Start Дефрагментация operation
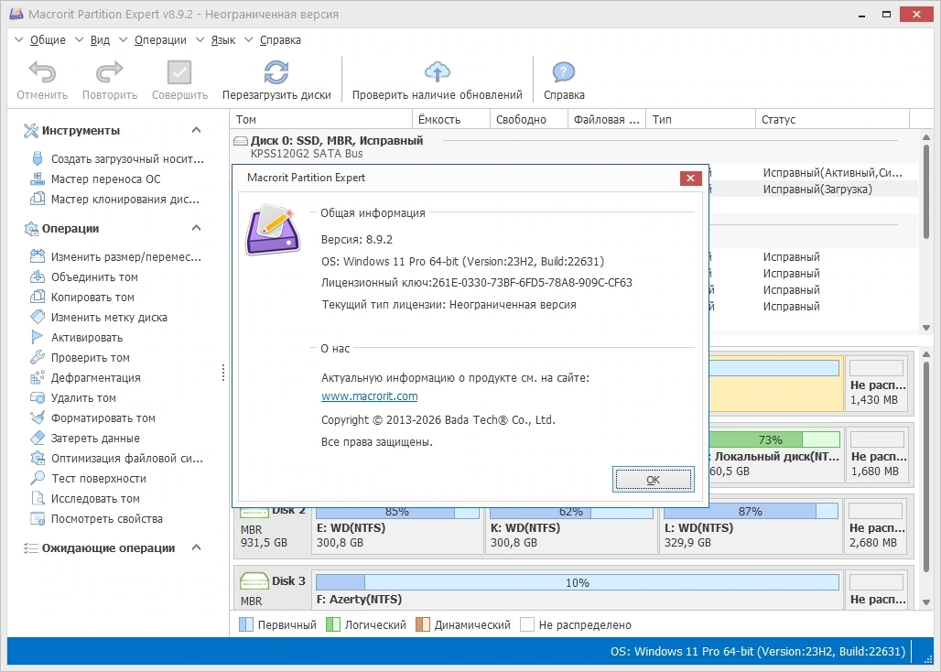 [x=86, y=377]
